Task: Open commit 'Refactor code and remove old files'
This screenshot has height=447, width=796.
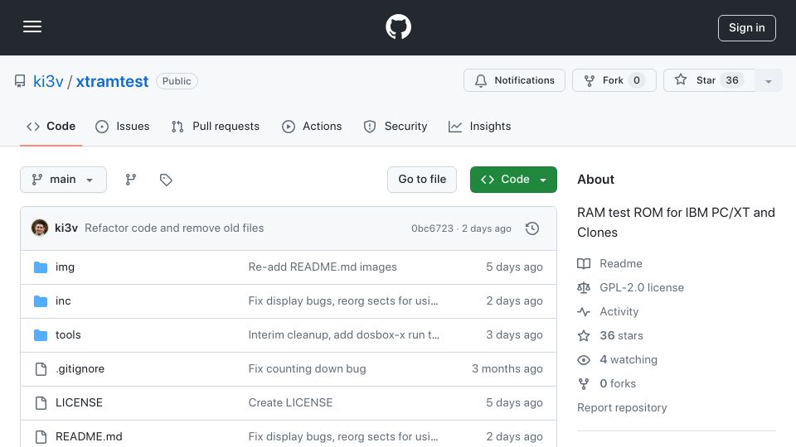Action: pyautogui.click(x=174, y=228)
